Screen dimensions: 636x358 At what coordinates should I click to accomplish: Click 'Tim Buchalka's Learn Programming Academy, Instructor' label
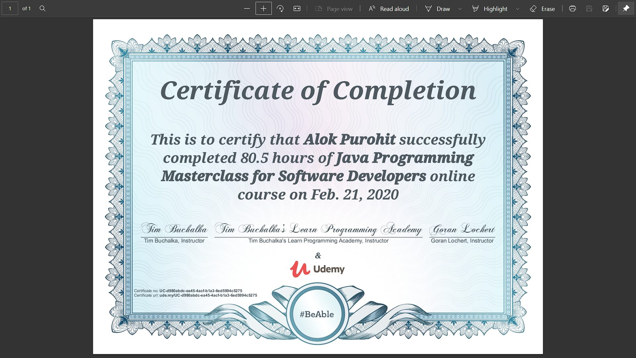318,241
